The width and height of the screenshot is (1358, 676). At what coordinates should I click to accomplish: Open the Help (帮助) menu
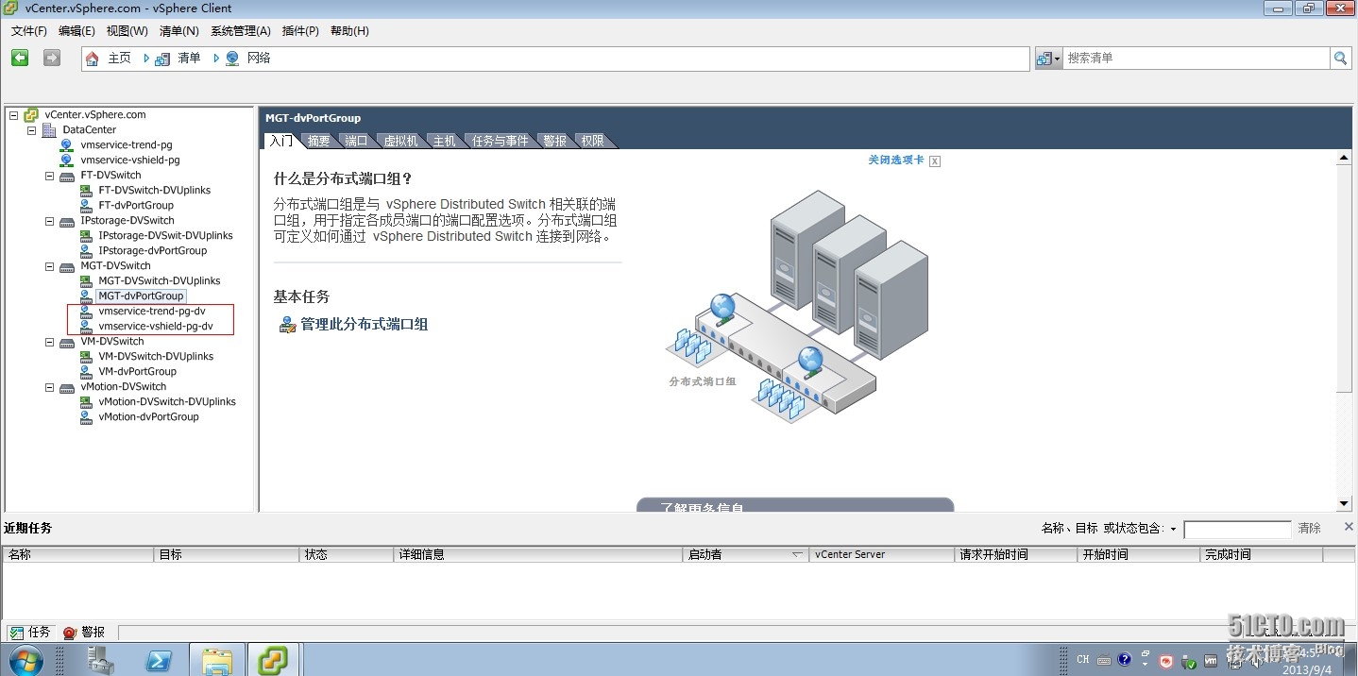pyautogui.click(x=349, y=31)
